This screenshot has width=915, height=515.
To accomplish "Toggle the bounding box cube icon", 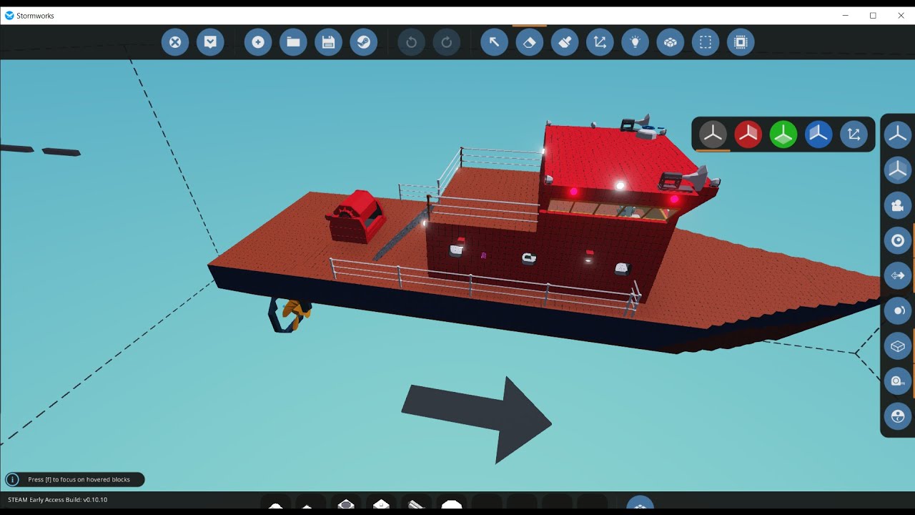I will pos(898,346).
